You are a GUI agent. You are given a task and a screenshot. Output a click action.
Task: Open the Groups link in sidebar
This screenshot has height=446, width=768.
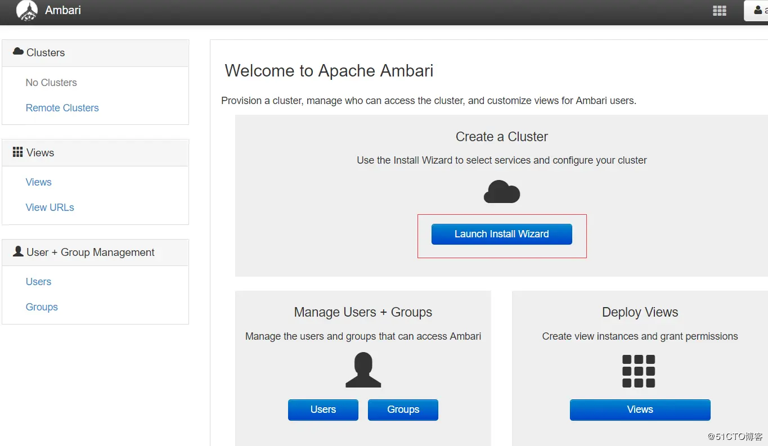[x=42, y=307]
